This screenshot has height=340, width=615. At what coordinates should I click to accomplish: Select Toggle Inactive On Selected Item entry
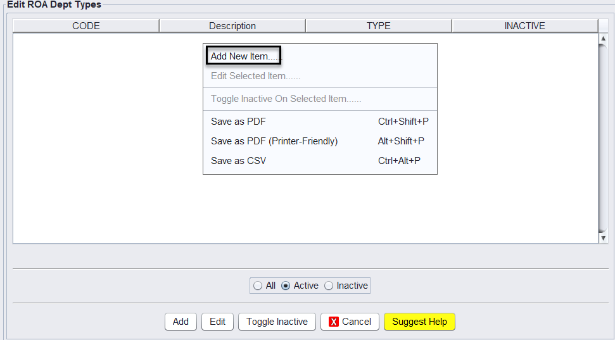pos(286,99)
